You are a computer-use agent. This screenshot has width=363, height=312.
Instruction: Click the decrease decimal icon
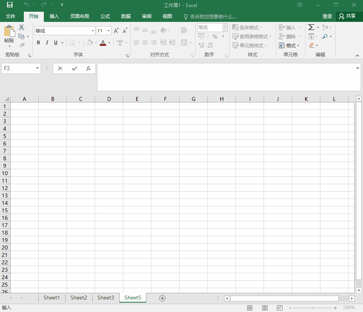coord(210,45)
